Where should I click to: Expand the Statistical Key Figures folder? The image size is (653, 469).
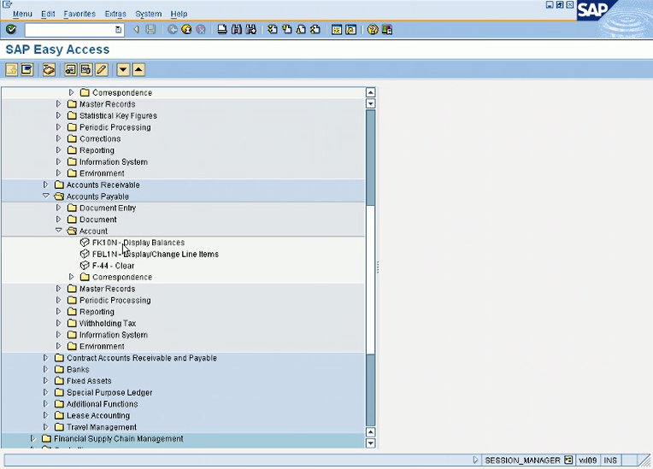coord(58,115)
